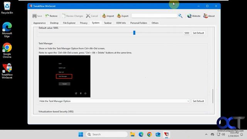Switch to the Others tab
Image resolution: width=247 pixels, height=139 pixels.
155,23
